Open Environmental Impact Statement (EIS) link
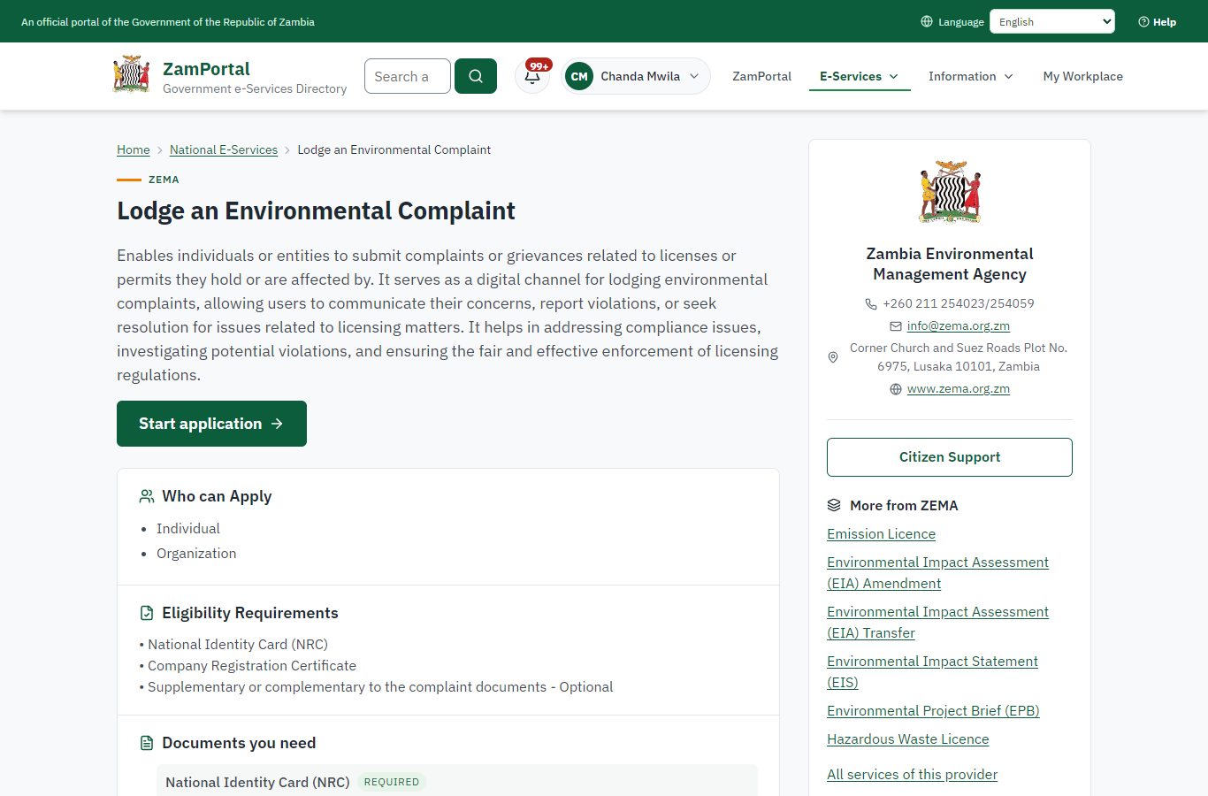Screen dimensions: 1208x796 point(932,671)
